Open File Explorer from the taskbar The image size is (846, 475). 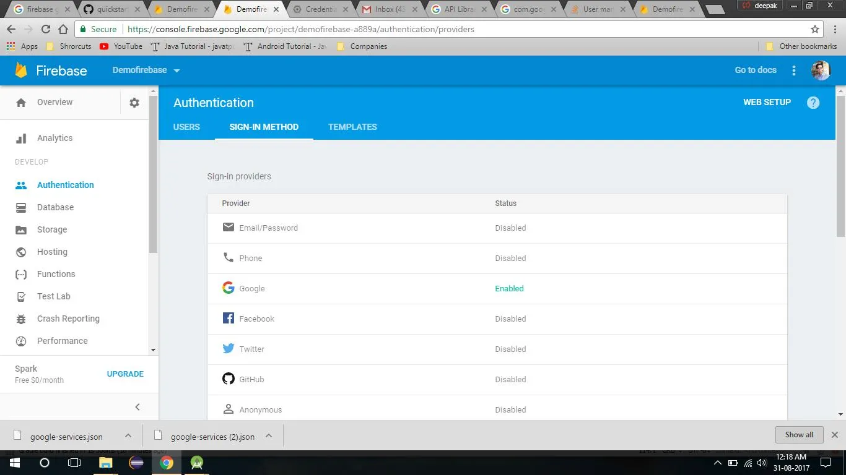coord(106,463)
